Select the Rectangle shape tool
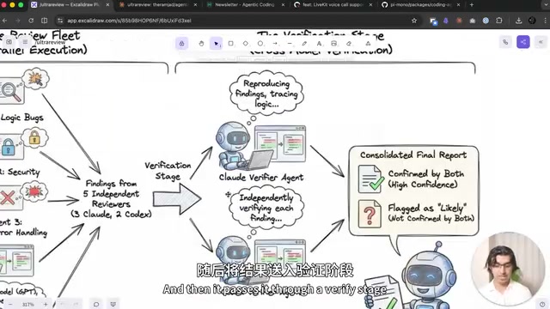The width and height of the screenshot is (550, 309). 231,44
